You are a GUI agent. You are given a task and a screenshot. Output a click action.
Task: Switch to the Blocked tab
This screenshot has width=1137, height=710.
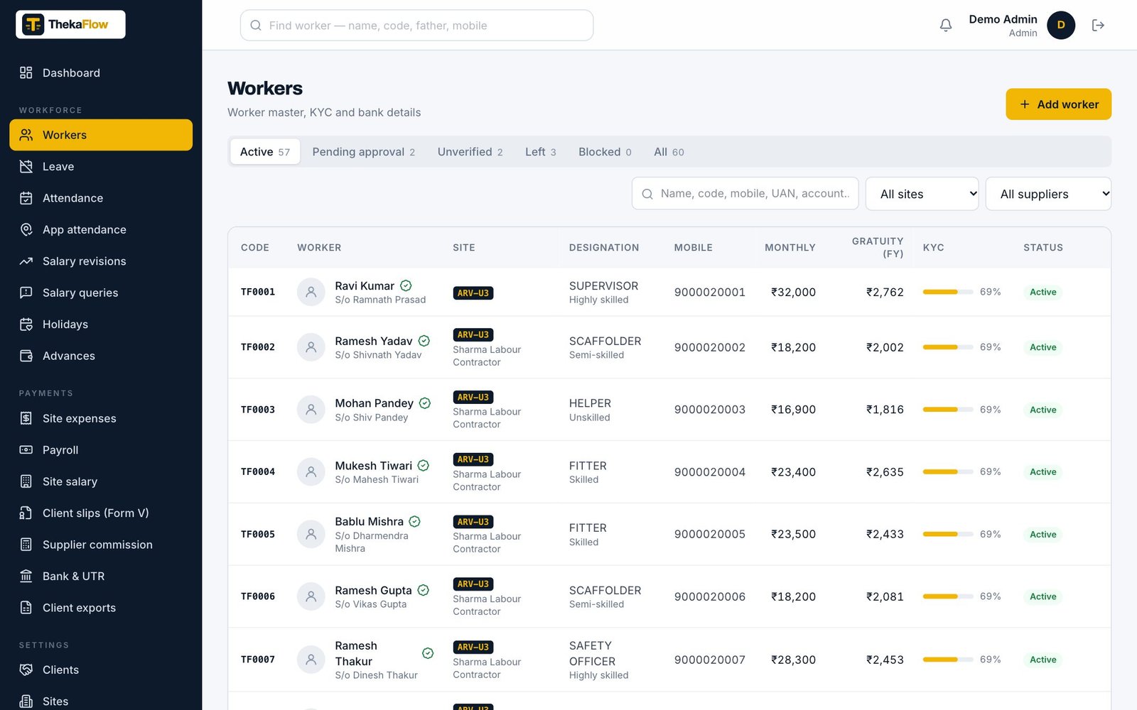coord(605,152)
